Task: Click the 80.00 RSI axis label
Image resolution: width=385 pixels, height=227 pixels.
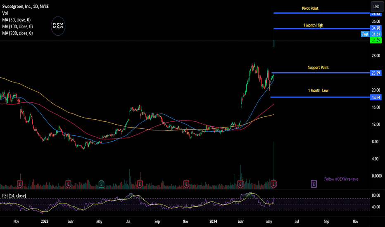Action: (x=376, y=196)
